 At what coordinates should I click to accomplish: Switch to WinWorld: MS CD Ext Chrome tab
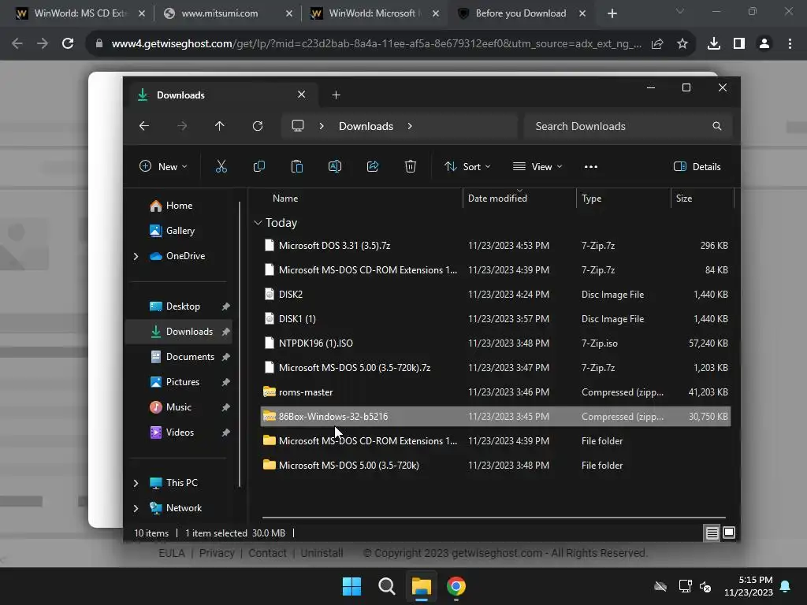pyautogui.click(x=80, y=13)
